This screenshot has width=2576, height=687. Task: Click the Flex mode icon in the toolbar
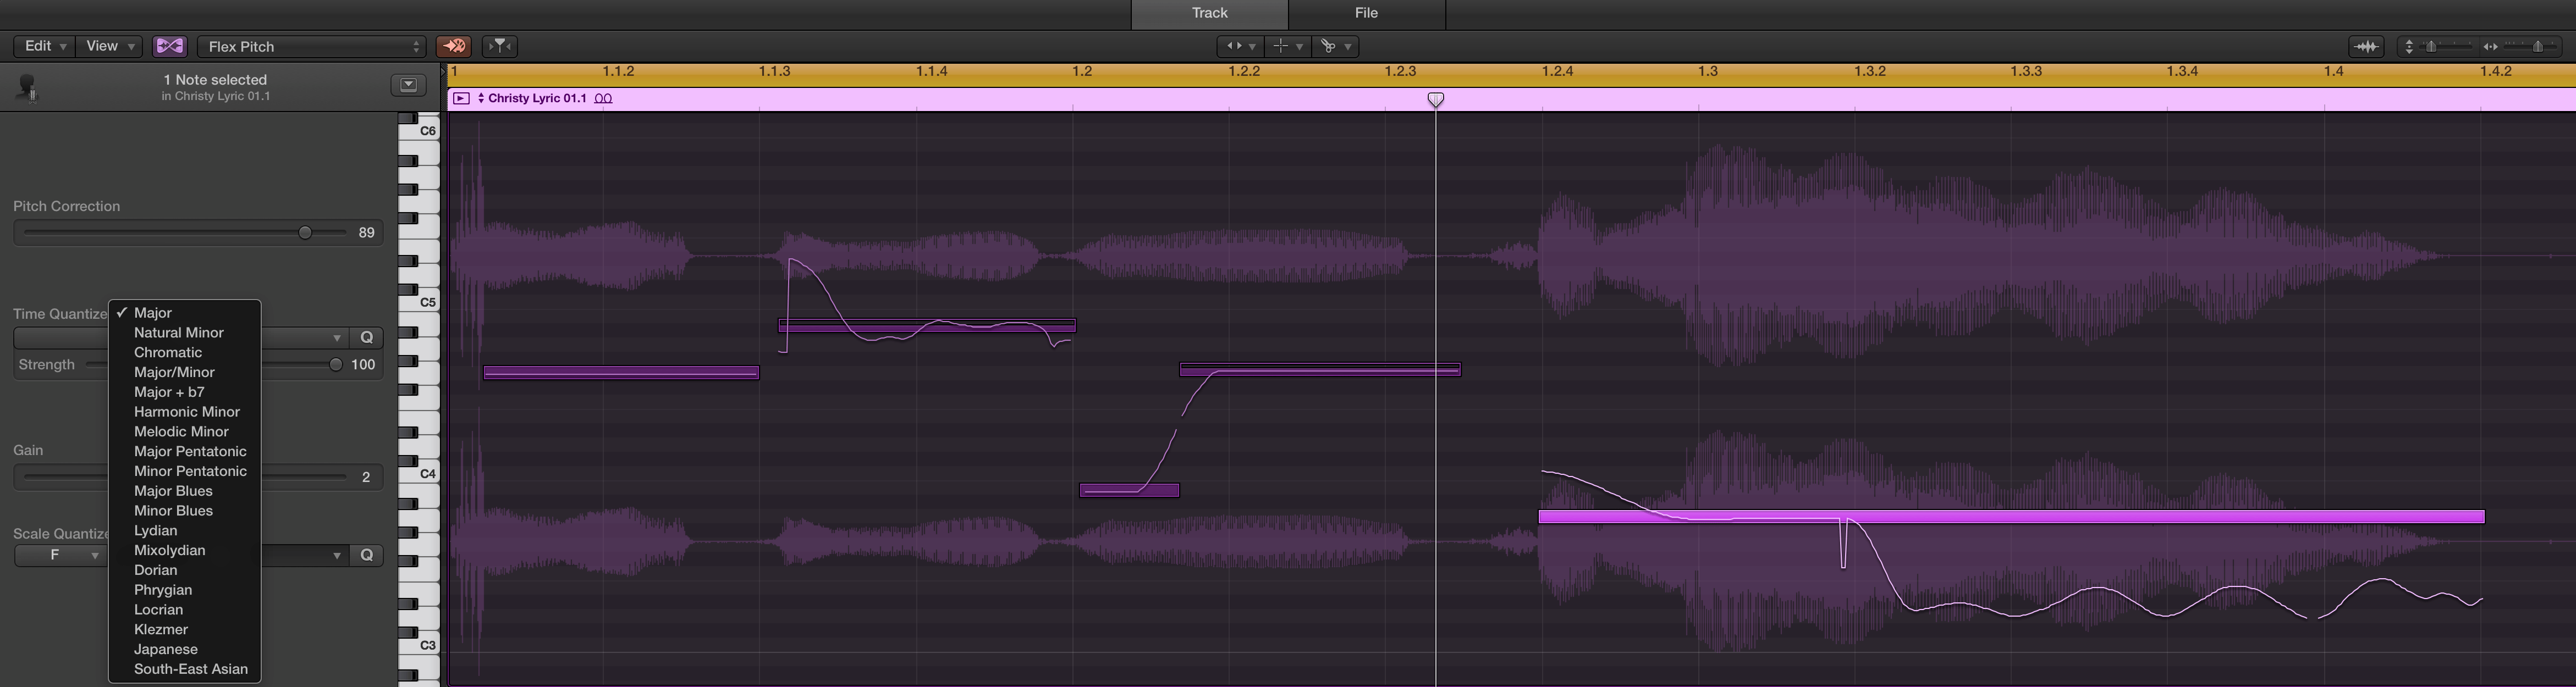click(169, 46)
